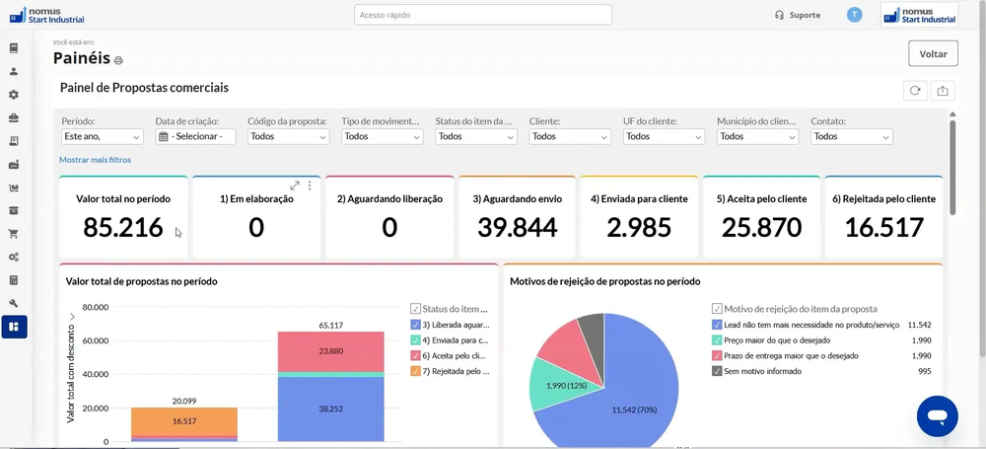986x449 pixels.
Task: Toggle the 6) Aceita pelo cli... legend checkbox
Action: pos(415,356)
